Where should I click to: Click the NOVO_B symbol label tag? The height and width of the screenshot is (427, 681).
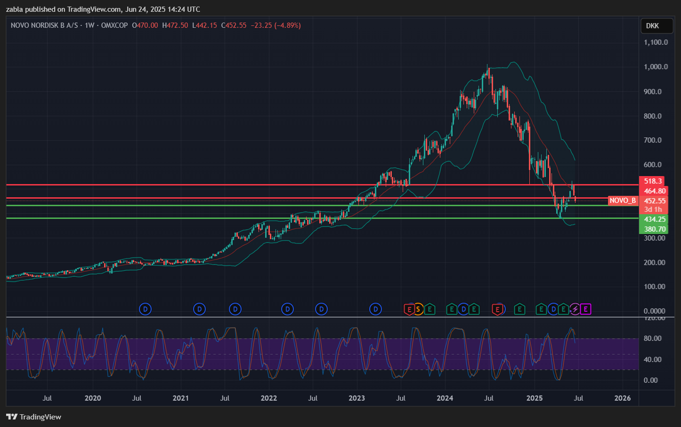coord(623,201)
